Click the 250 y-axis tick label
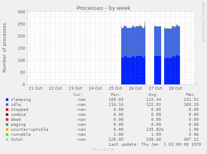Image resolution: width=207 pixels, height=154 pixels. click(x=21, y=24)
